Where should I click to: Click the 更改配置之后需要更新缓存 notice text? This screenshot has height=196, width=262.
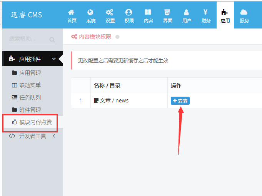123,60
